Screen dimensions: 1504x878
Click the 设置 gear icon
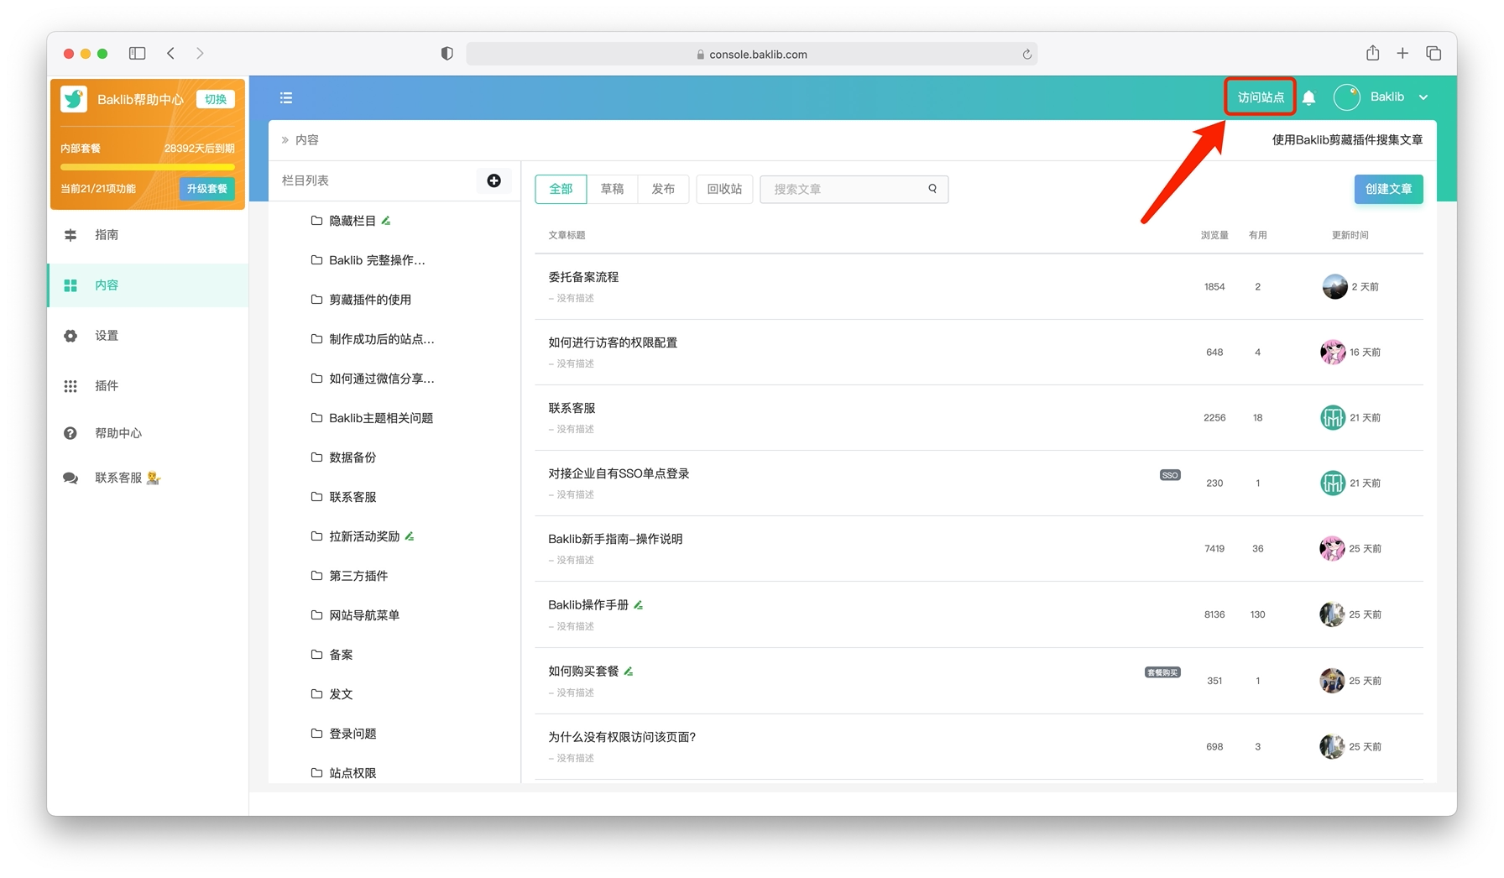70,336
